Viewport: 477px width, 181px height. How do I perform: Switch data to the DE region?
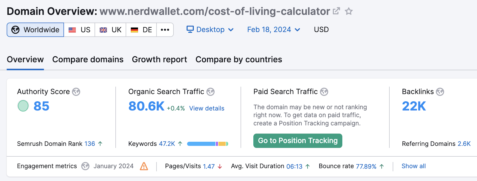pyautogui.click(x=141, y=29)
